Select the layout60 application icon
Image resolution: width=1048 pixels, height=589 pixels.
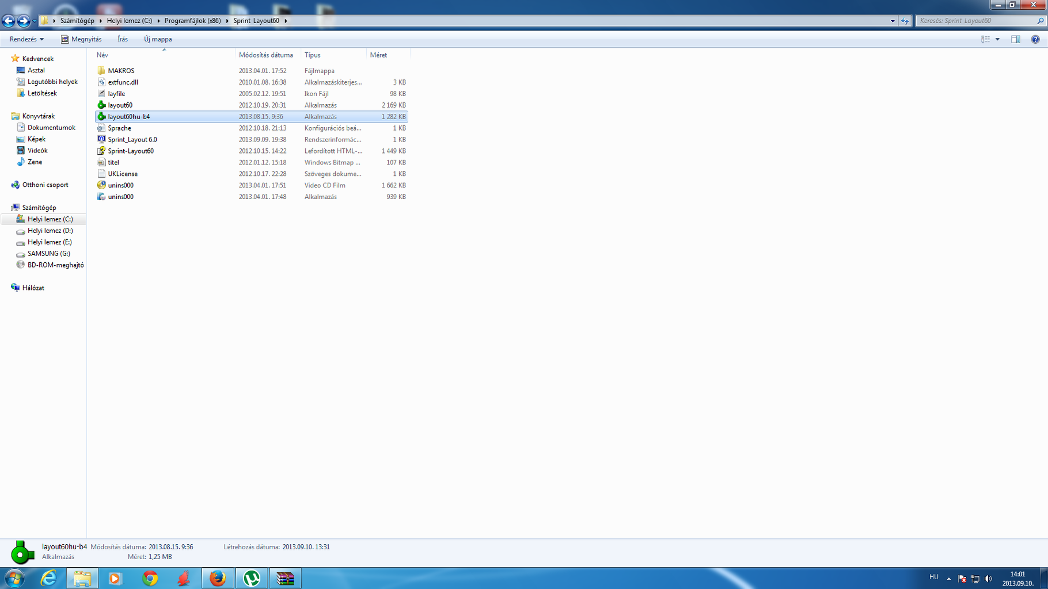pos(101,105)
